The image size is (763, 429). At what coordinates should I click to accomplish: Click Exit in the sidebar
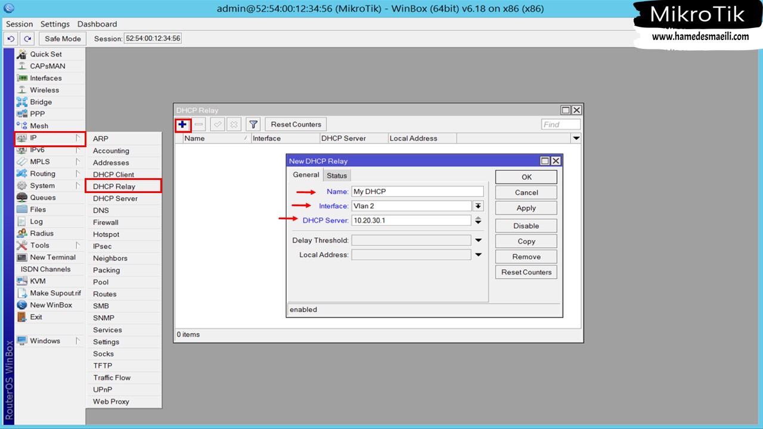click(x=50, y=316)
